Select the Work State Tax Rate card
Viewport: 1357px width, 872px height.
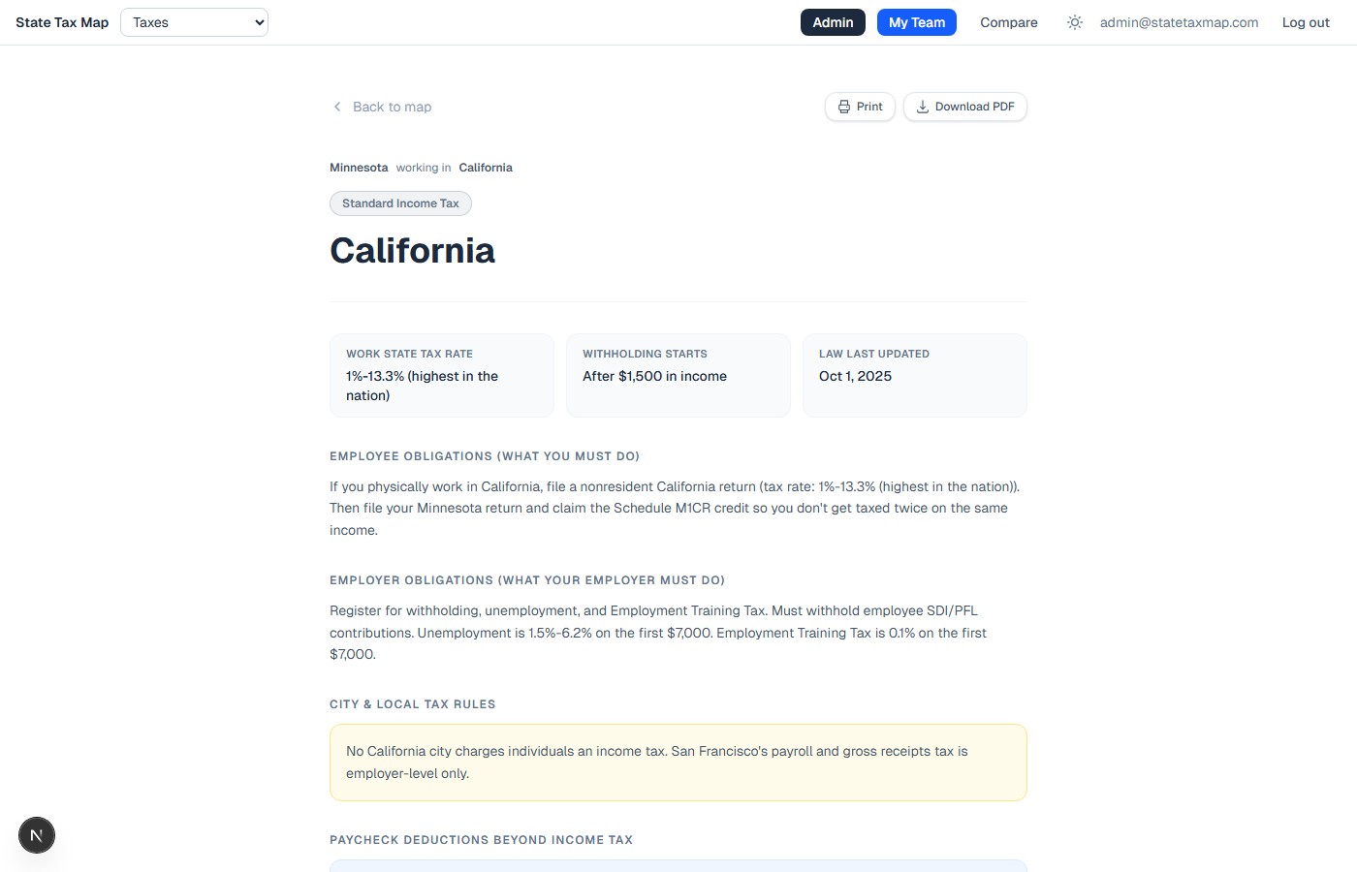pos(442,375)
